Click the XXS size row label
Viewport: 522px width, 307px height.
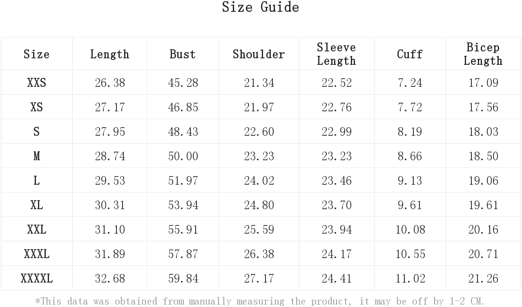click(36, 83)
